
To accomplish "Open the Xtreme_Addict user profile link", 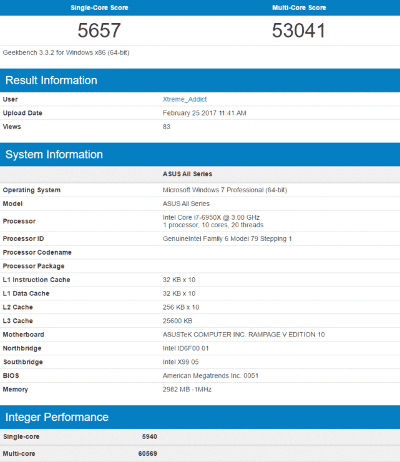I will [x=185, y=99].
